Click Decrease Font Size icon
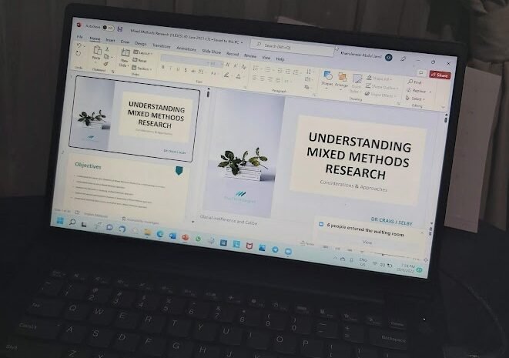This screenshot has height=358, width=509. point(236,66)
